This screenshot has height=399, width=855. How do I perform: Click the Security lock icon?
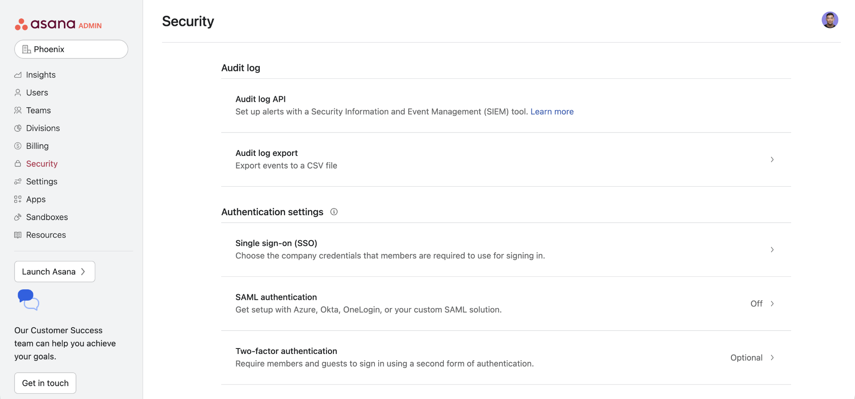point(18,164)
